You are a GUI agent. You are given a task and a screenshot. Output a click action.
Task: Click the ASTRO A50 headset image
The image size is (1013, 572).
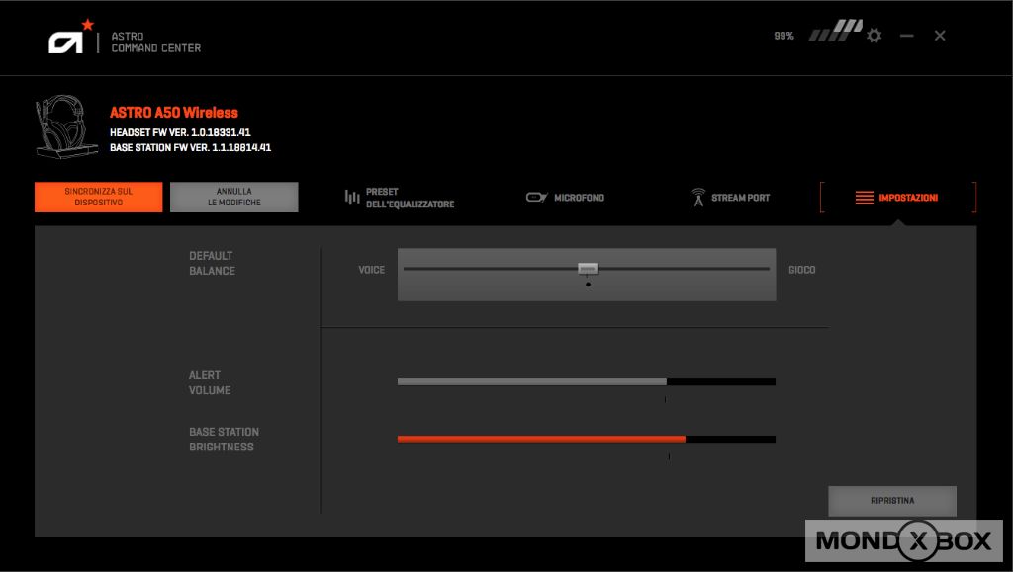(x=66, y=126)
